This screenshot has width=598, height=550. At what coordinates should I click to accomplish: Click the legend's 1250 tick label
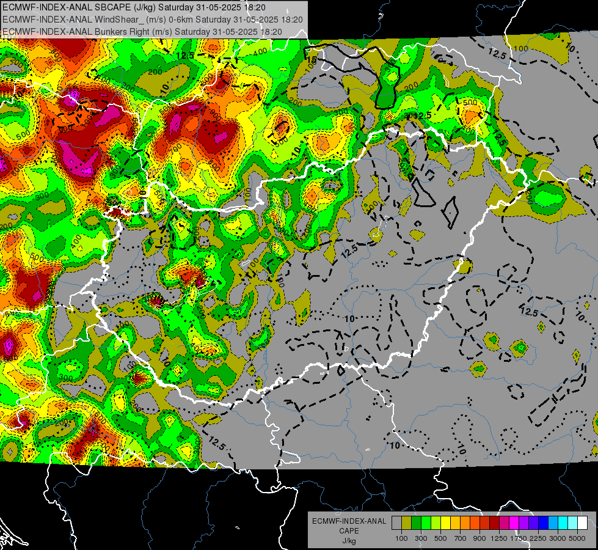point(499,538)
